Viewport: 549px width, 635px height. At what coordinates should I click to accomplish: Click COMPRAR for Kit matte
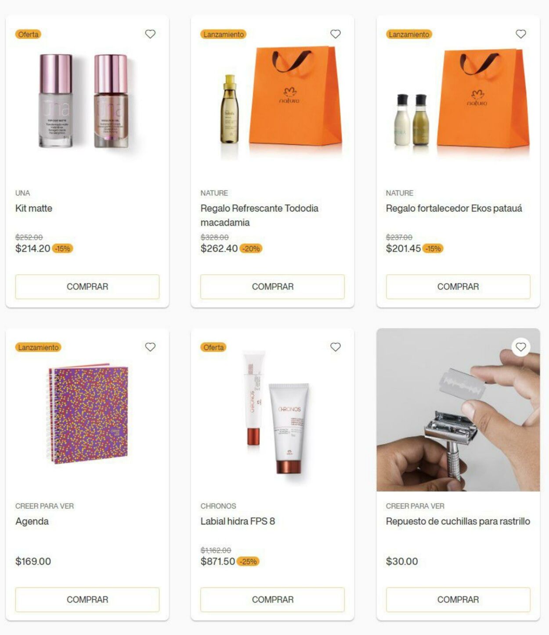coord(87,287)
